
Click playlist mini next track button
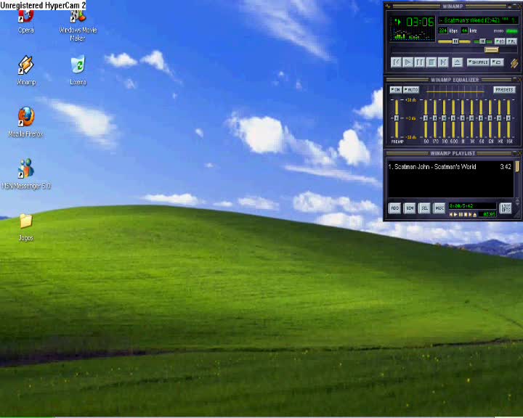point(470,215)
